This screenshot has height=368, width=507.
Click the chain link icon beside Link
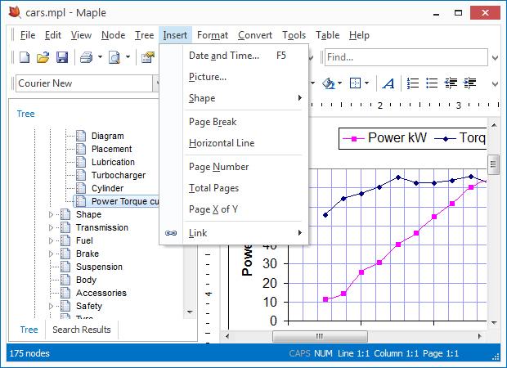click(171, 233)
